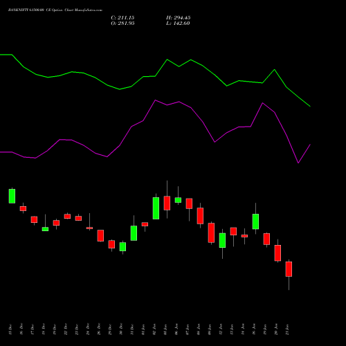Select the open value O: 281.95

click(x=122, y=24)
